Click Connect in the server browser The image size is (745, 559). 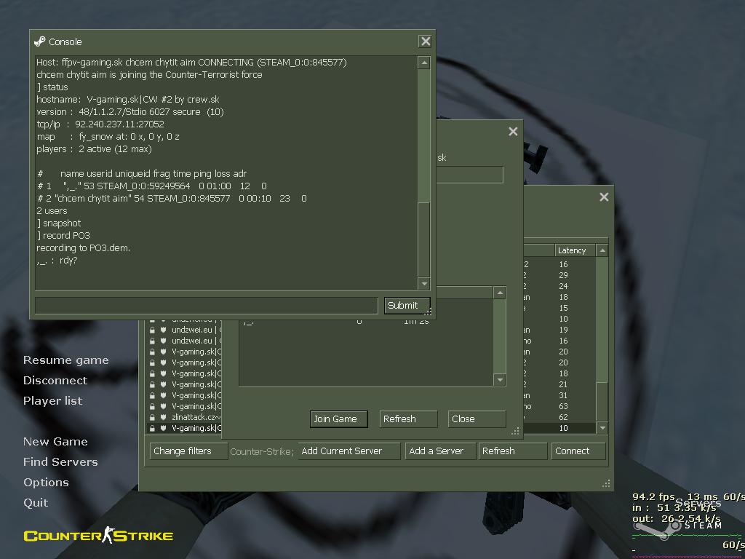point(578,451)
